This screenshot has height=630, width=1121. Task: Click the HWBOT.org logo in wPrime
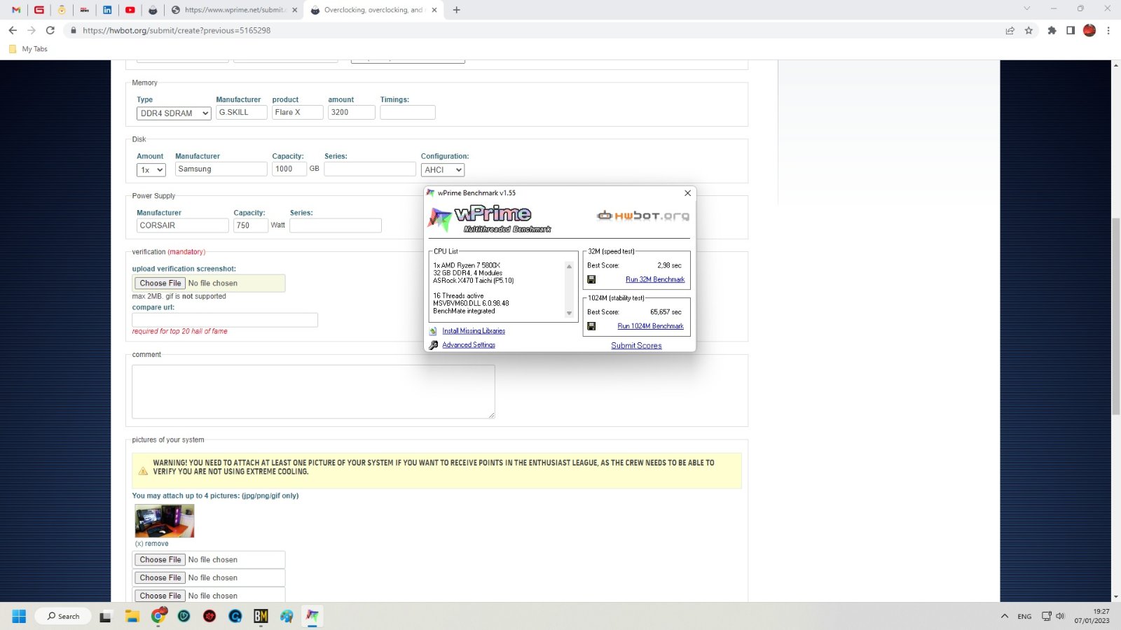click(x=643, y=216)
